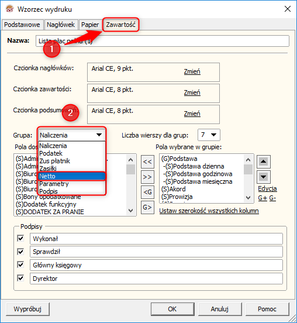Select the Zawartość tab

click(120, 25)
